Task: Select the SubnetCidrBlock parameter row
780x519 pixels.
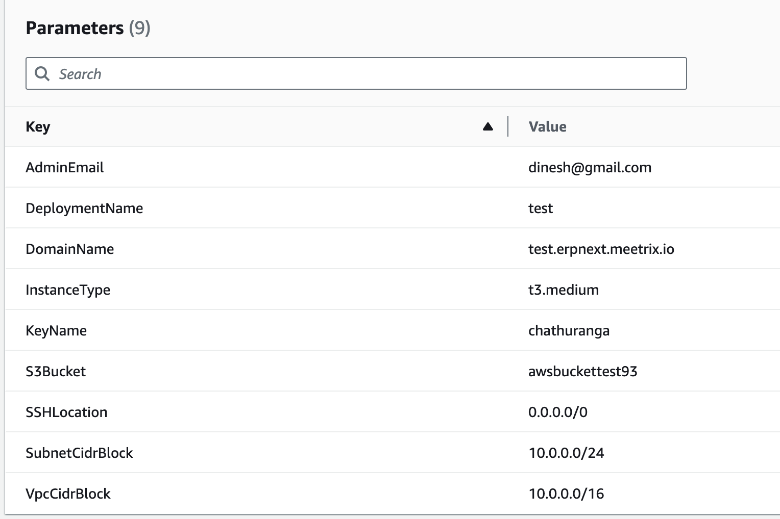Action: pos(80,453)
